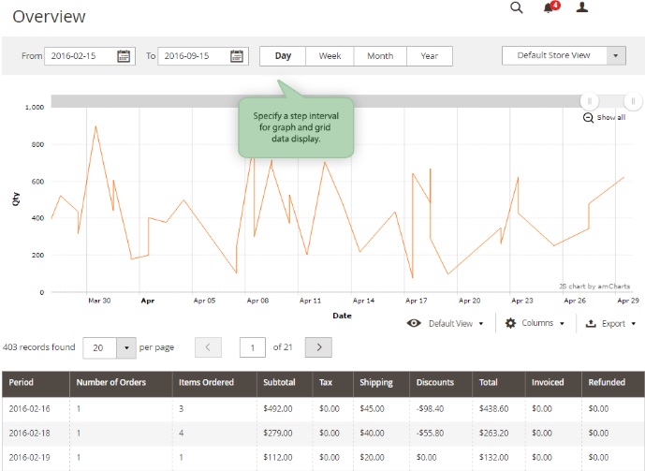Focus the From date field
This screenshot has height=471, width=645.
(90, 56)
